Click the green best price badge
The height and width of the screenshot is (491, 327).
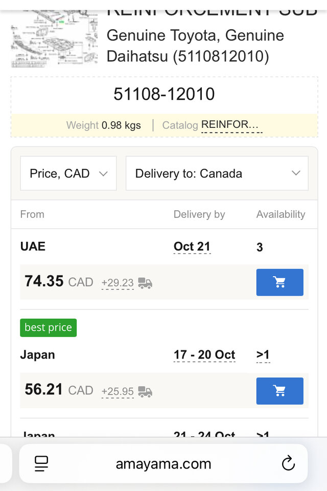49,327
